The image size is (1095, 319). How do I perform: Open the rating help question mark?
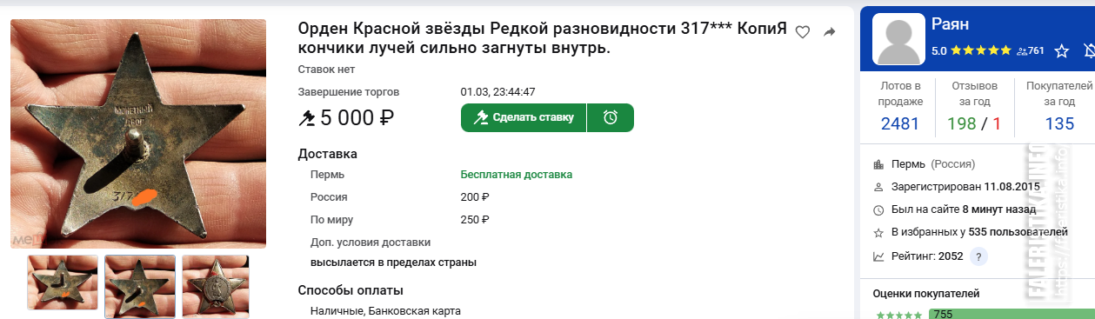979,256
